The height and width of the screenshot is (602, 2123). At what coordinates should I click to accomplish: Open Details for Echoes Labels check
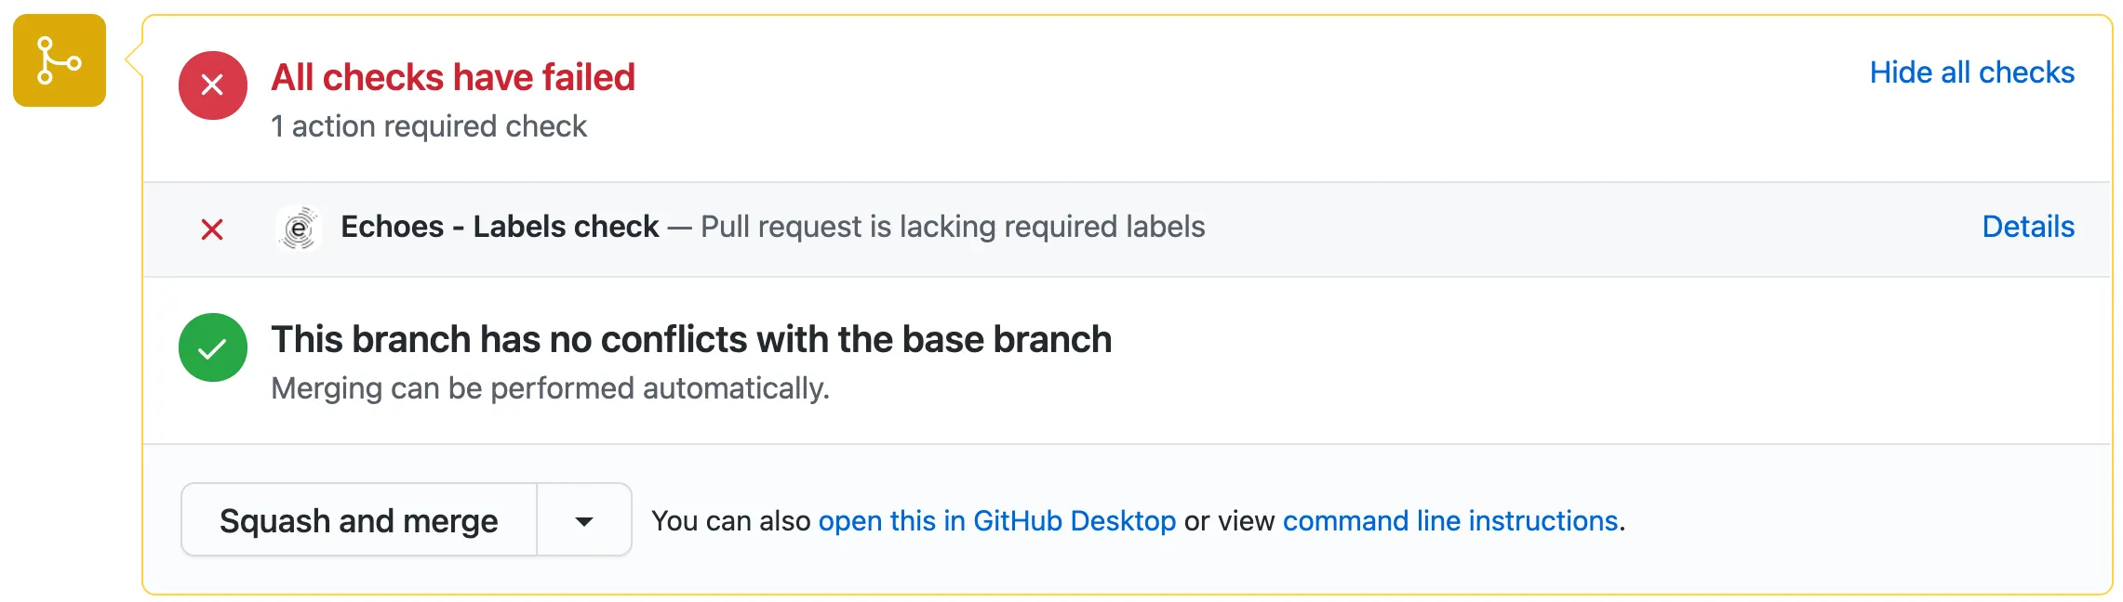[2028, 227]
